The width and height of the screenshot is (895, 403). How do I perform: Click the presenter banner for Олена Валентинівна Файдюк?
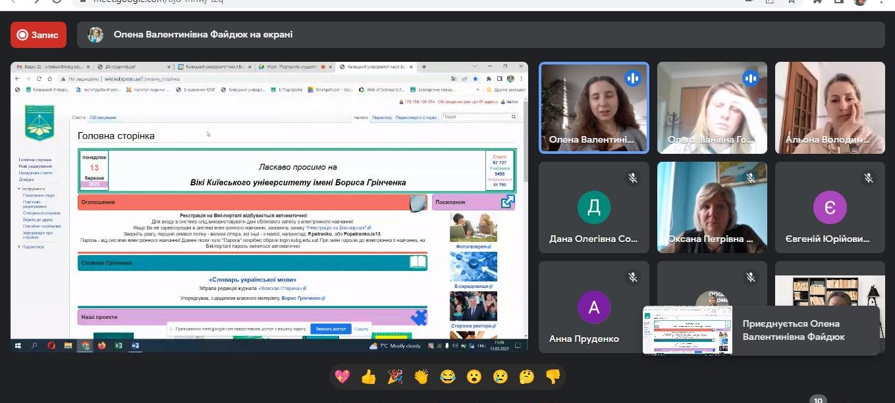(x=203, y=35)
